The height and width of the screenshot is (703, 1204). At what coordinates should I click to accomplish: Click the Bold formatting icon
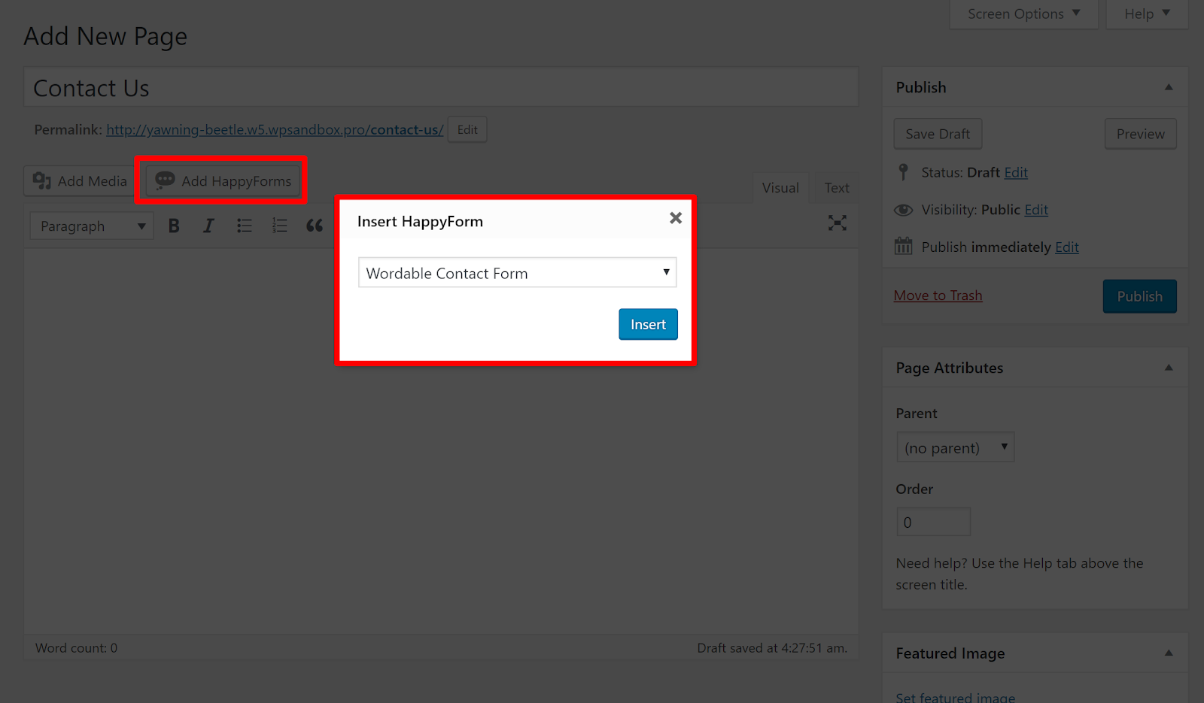[x=173, y=225]
